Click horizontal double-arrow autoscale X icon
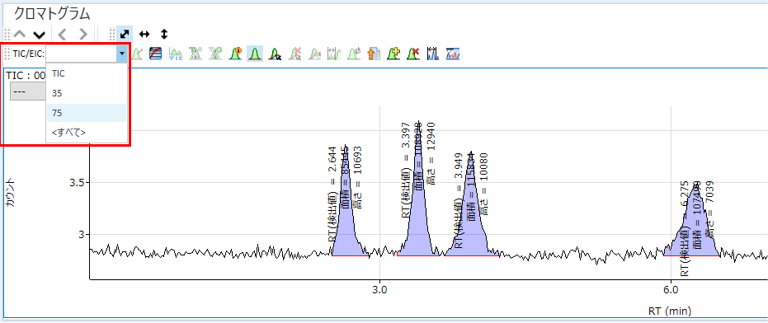The width and height of the screenshot is (768, 323). click(144, 34)
